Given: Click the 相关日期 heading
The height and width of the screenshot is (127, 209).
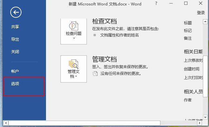Looking at the screenshot, I should coord(193,52).
